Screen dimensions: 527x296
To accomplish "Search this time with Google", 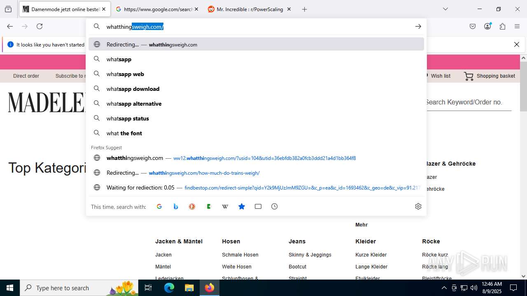I will [x=159, y=206].
